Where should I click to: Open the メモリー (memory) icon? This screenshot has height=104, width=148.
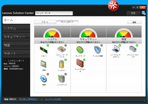pyautogui.click(x=44, y=50)
